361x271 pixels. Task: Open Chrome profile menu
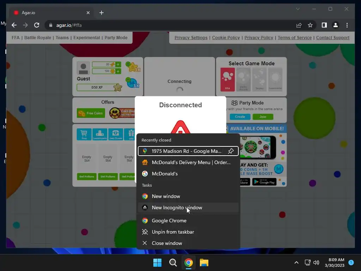(336, 25)
